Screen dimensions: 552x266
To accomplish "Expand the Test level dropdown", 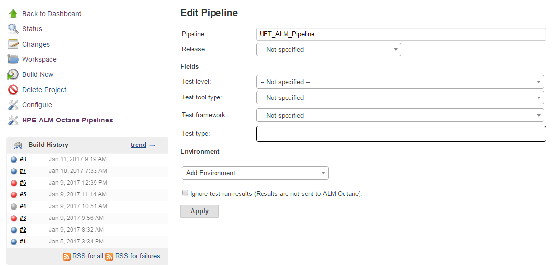I will click(400, 82).
